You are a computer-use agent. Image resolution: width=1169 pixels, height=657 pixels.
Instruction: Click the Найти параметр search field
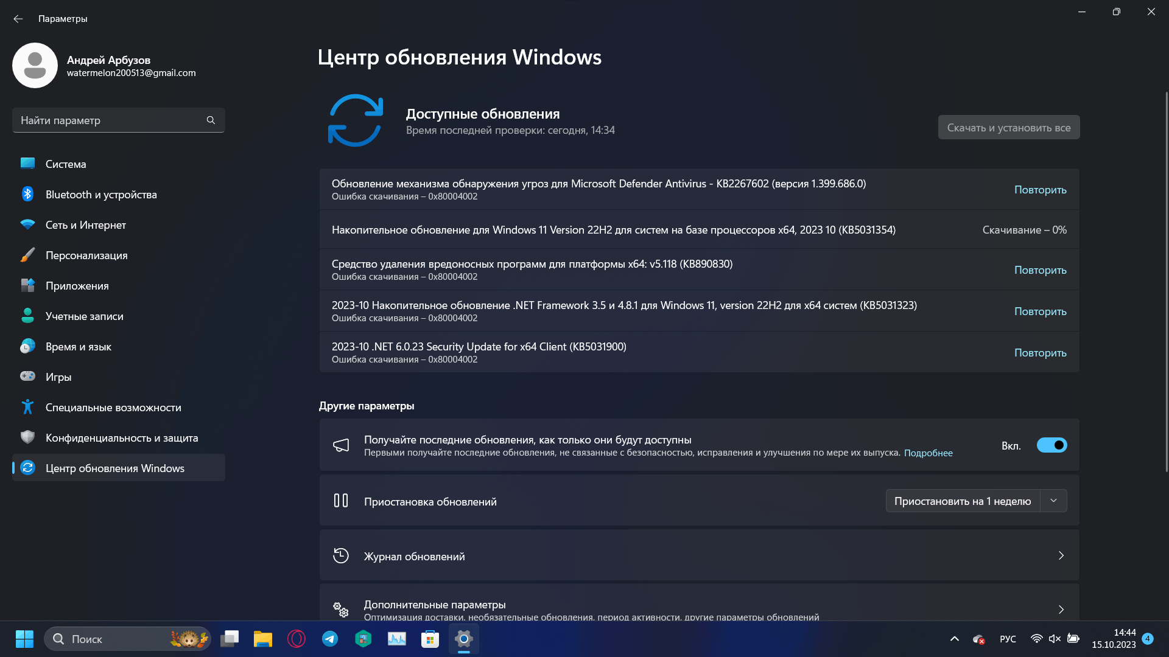tap(119, 120)
